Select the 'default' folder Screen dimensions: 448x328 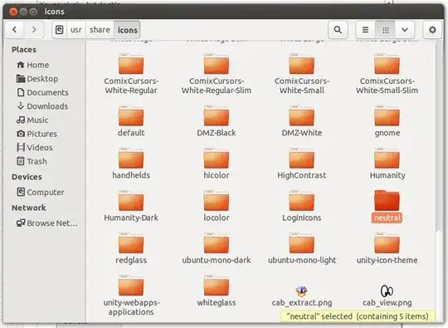[x=131, y=121]
